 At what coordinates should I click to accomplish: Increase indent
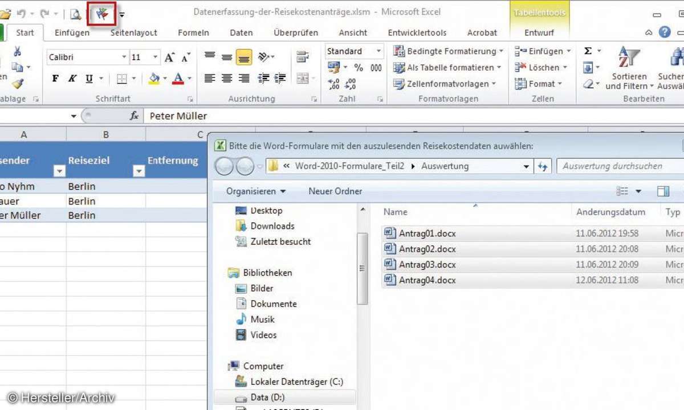pyautogui.click(x=279, y=79)
